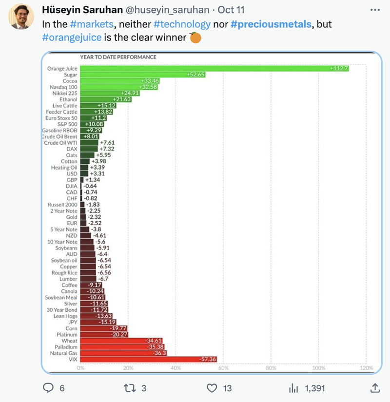Open the Oct 11 timestamp link
The width and height of the screenshot is (390, 402).
coord(231,10)
